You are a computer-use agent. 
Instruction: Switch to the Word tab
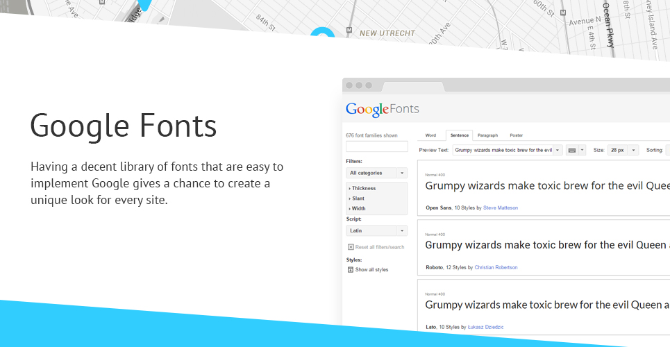[x=430, y=135]
